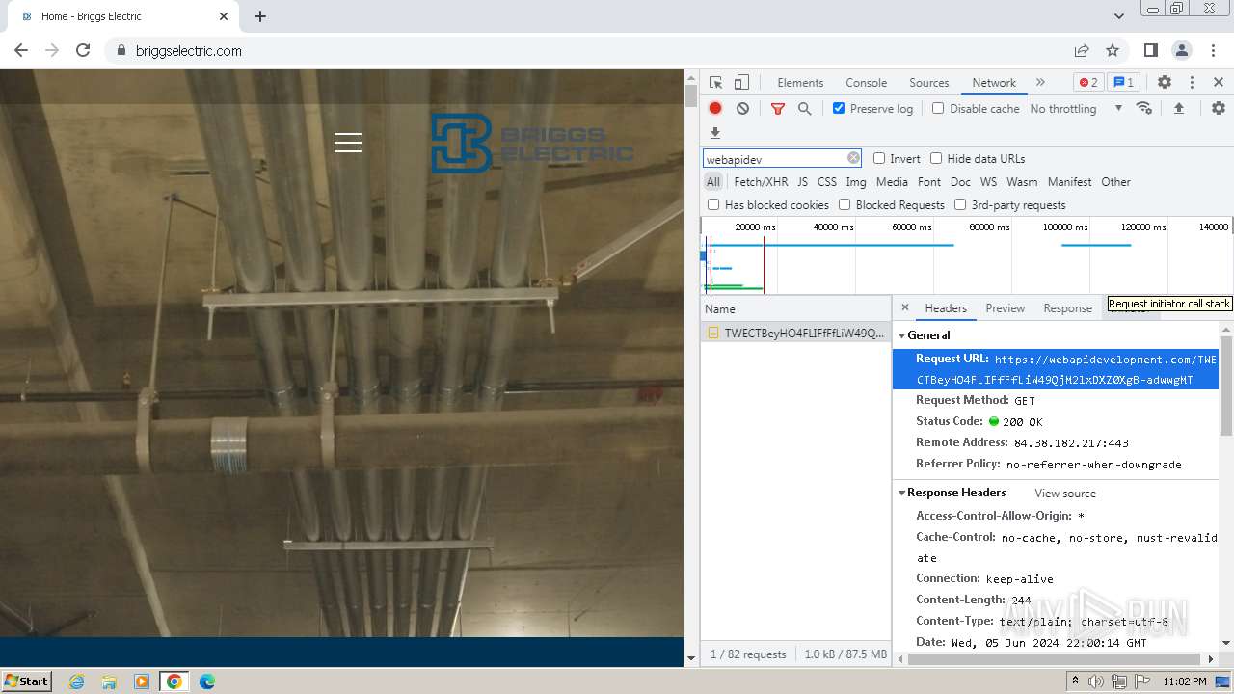Open the site hamburger menu

point(348,143)
